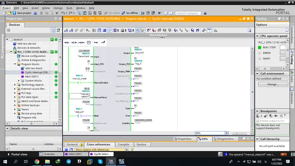295x166 pixels.
Task: Open the Online menu
Action: pyautogui.click(x=46, y=8)
